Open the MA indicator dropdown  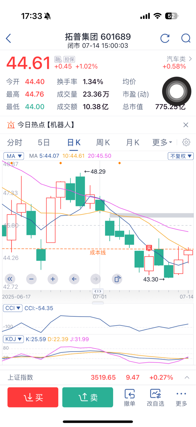click(14, 156)
